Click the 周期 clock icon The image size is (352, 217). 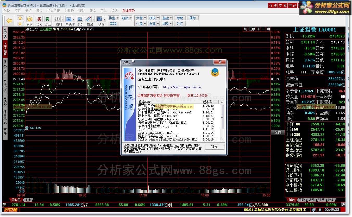[x=57, y=19]
